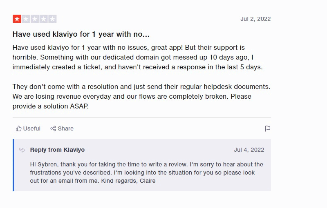Share this Klaviyo review
Screen dimensions: 327x208
[65, 128]
